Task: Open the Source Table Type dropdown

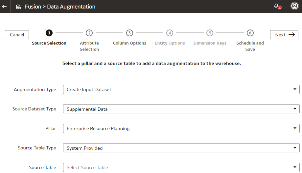Action: (x=181, y=148)
